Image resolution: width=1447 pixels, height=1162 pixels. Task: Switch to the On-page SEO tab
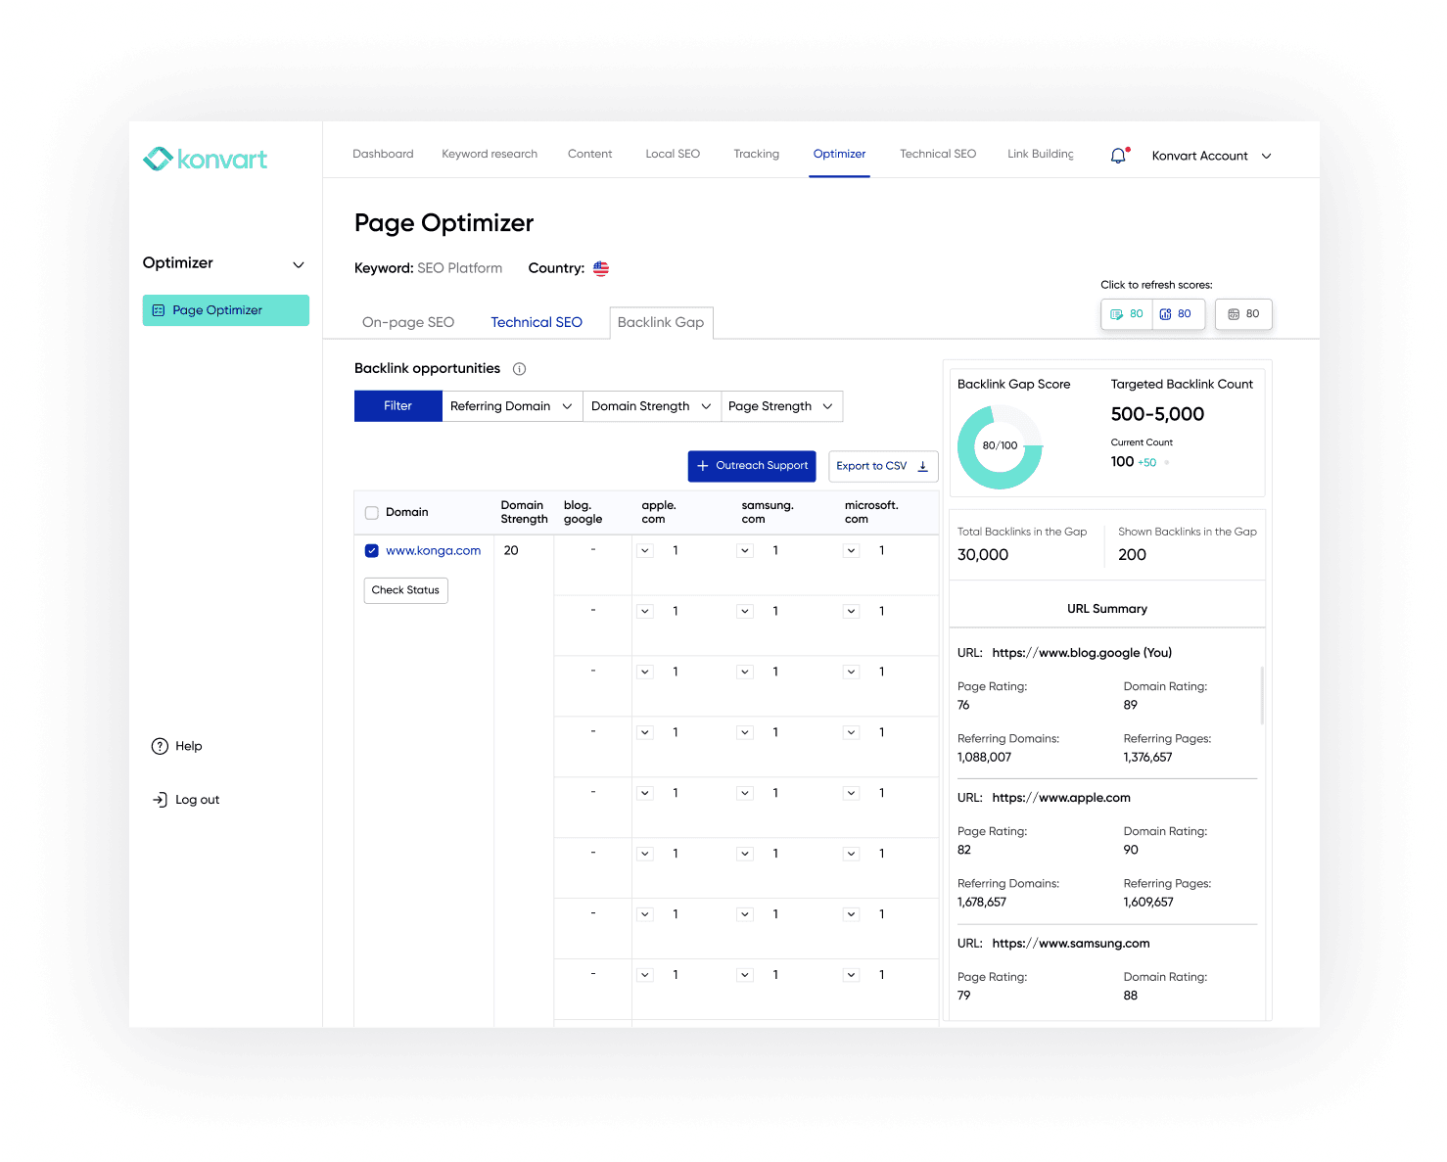(407, 322)
